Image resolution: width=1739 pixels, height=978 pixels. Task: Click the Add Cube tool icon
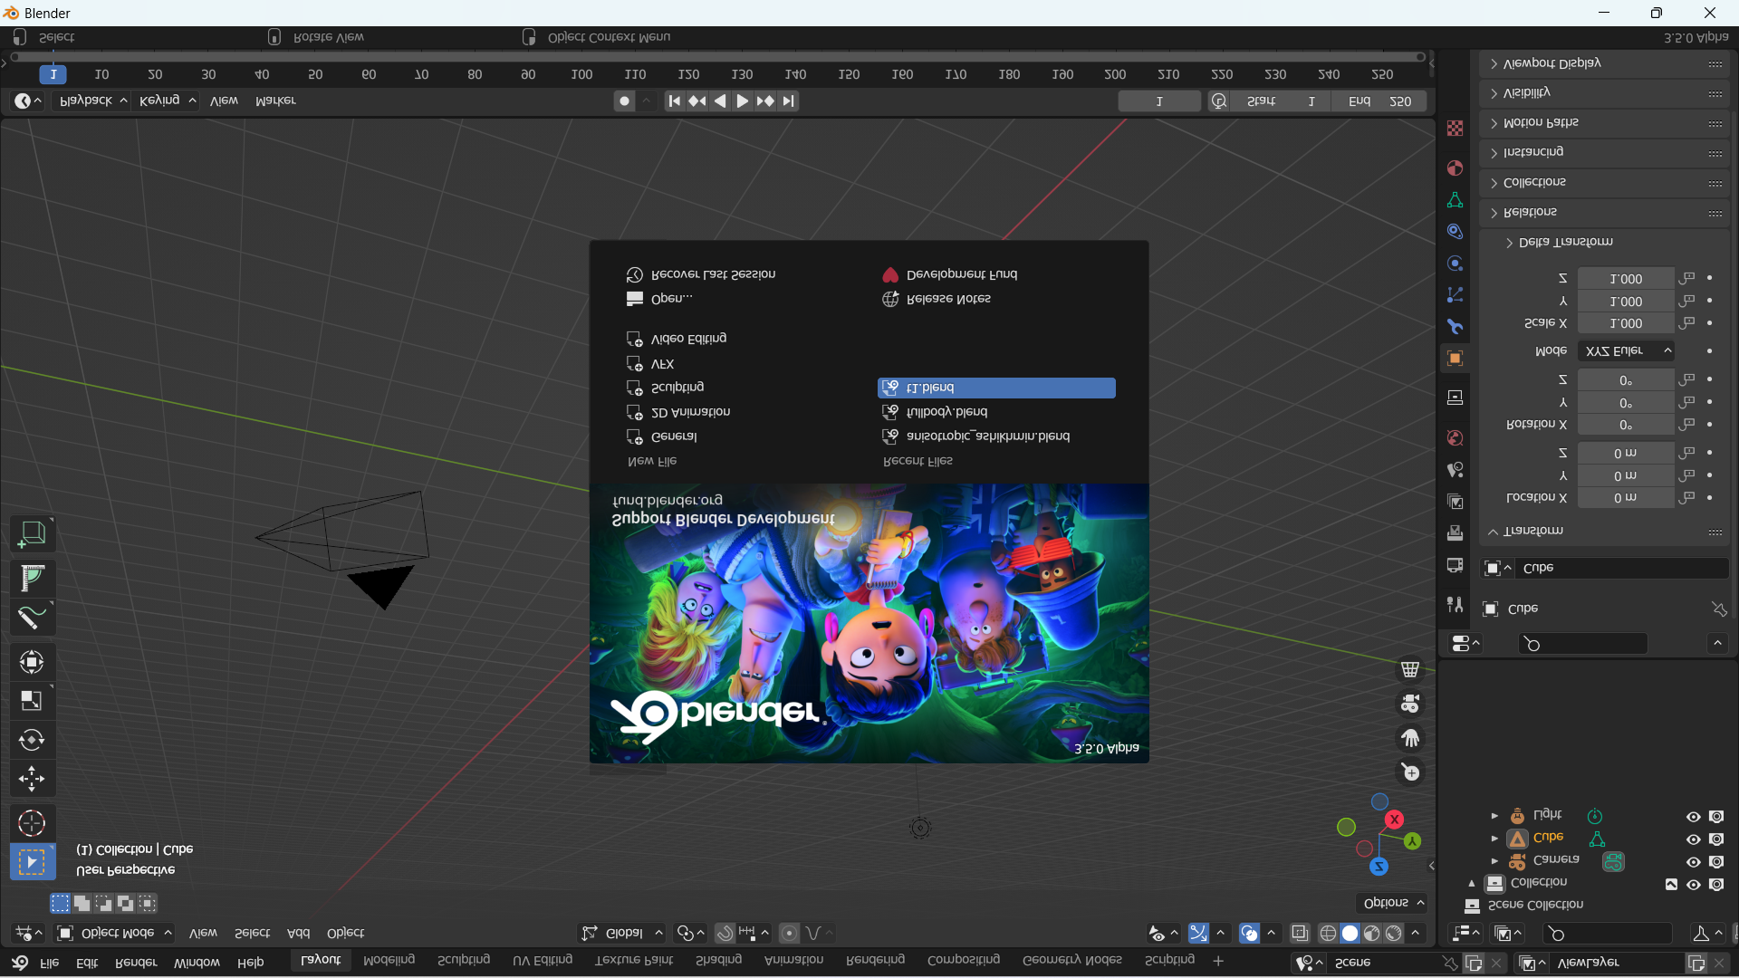[x=32, y=534]
